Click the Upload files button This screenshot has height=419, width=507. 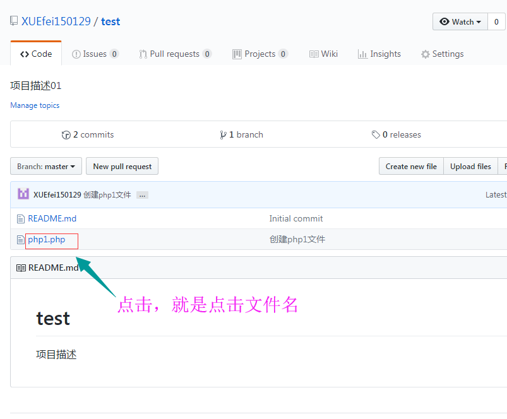(470, 167)
